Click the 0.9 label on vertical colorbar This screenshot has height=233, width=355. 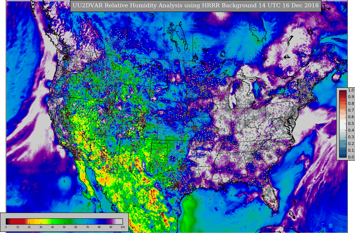pyautogui.click(x=351, y=97)
